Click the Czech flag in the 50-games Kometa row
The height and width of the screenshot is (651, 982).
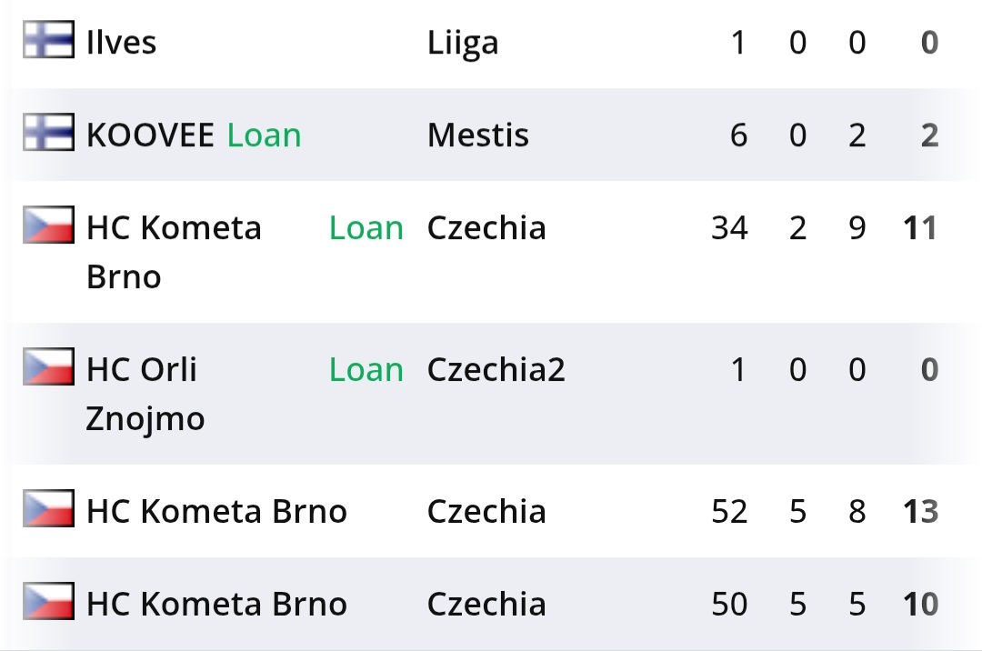pyautogui.click(x=48, y=602)
